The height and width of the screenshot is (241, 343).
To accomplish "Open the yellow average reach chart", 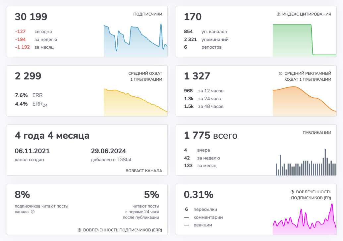I will tap(136, 103).
